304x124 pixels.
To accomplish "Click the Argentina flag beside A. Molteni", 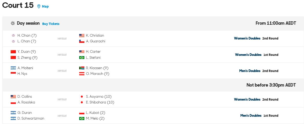I will 13,68.
